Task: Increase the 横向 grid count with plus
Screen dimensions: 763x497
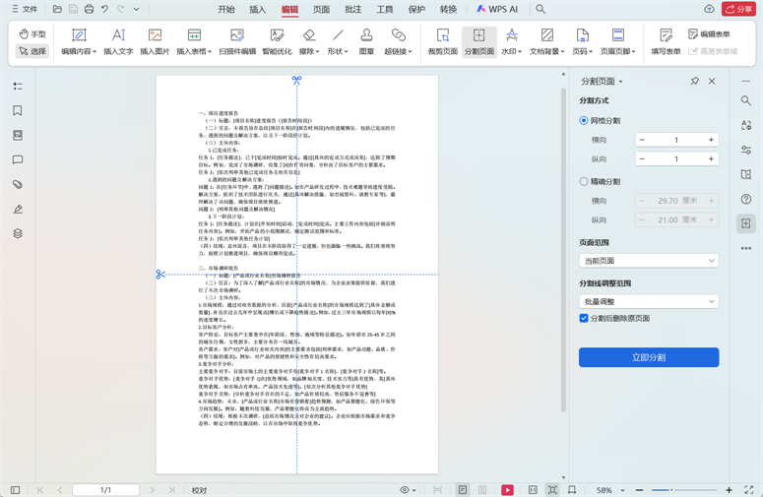Action: (x=711, y=140)
